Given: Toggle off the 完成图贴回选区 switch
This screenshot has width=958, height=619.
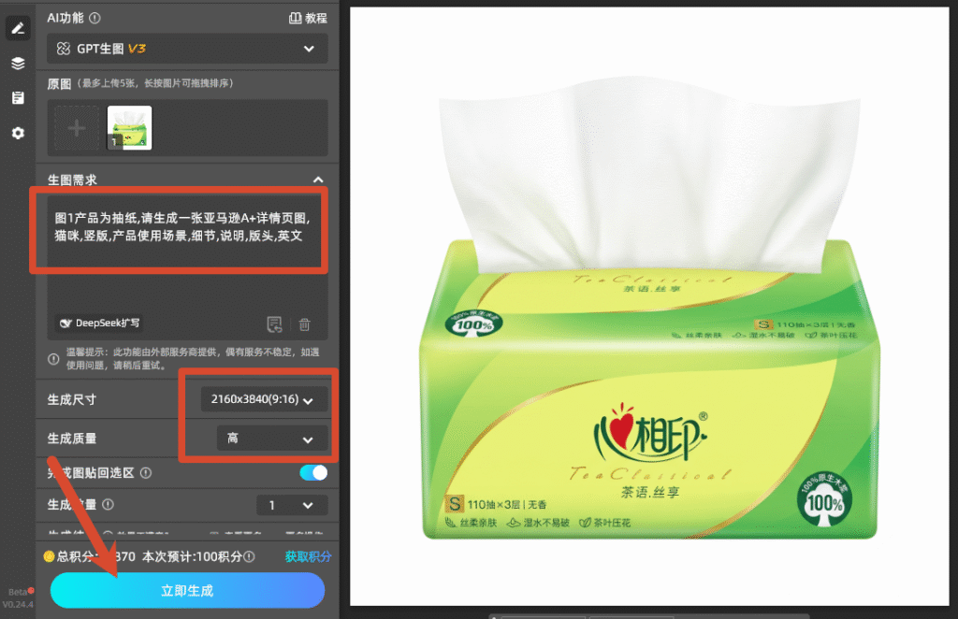Looking at the screenshot, I should (x=313, y=472).
